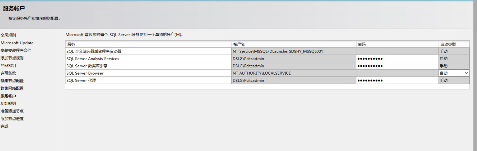Click empty password cell for 全文筛选器 row
This screenshot has width=477, height=151.
coord(397,51)
